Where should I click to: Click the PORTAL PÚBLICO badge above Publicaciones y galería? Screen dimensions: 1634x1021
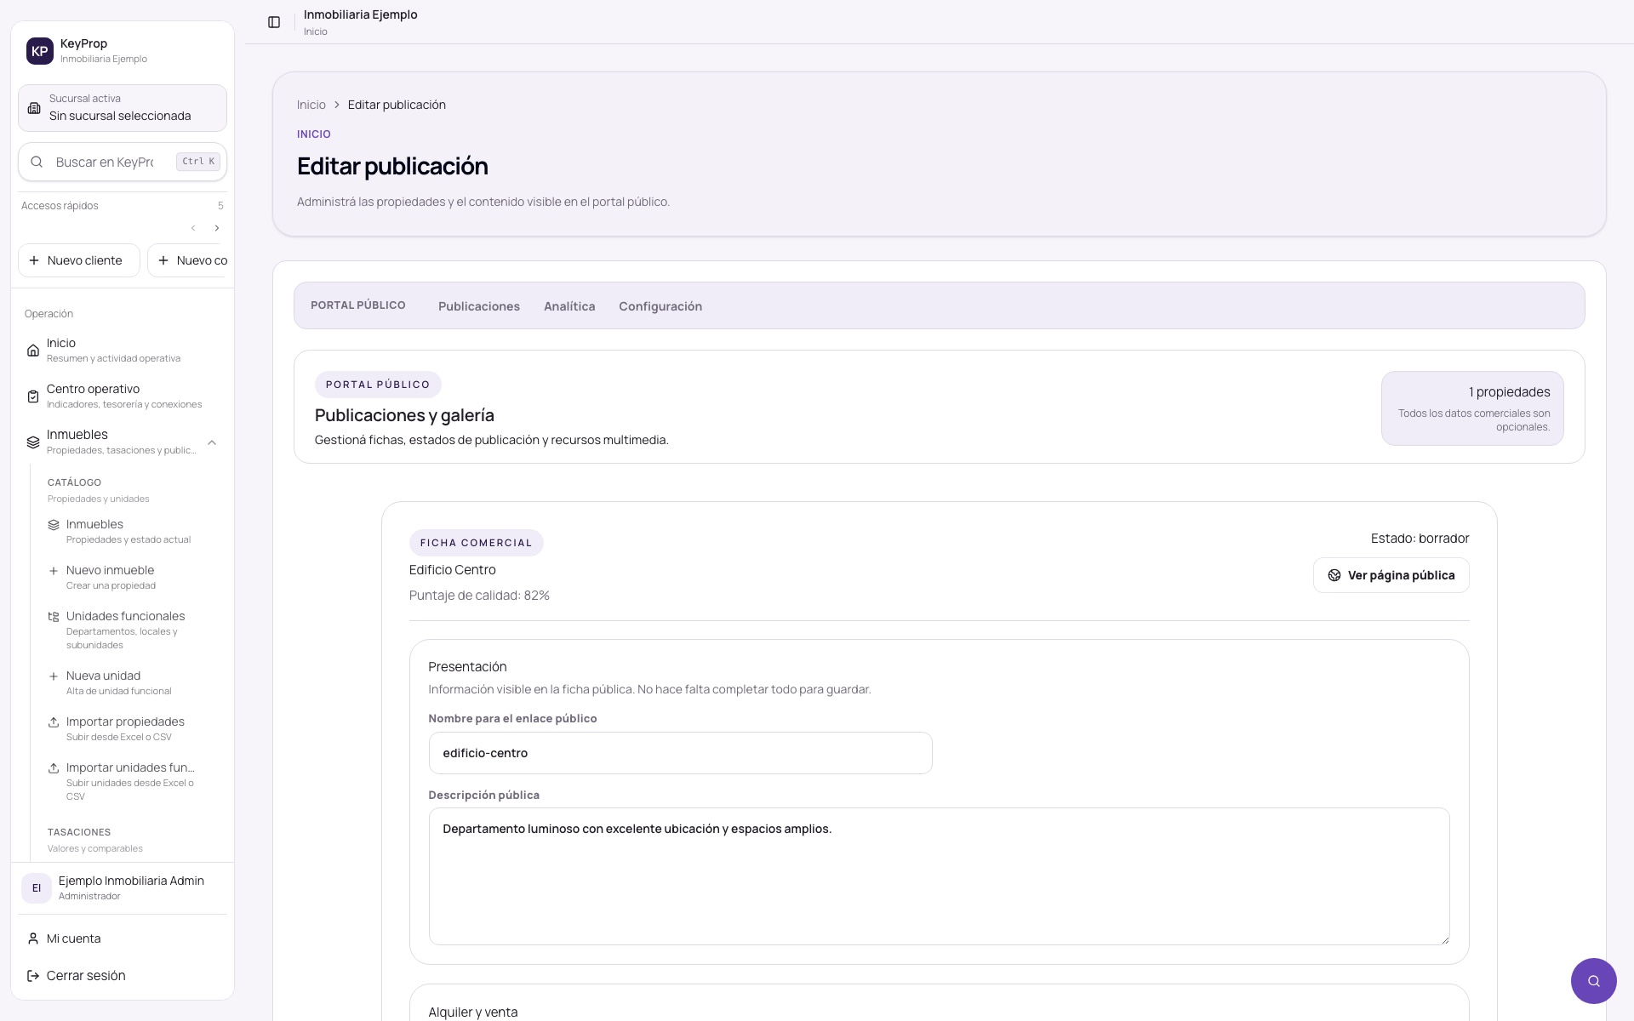pos(378,385)
